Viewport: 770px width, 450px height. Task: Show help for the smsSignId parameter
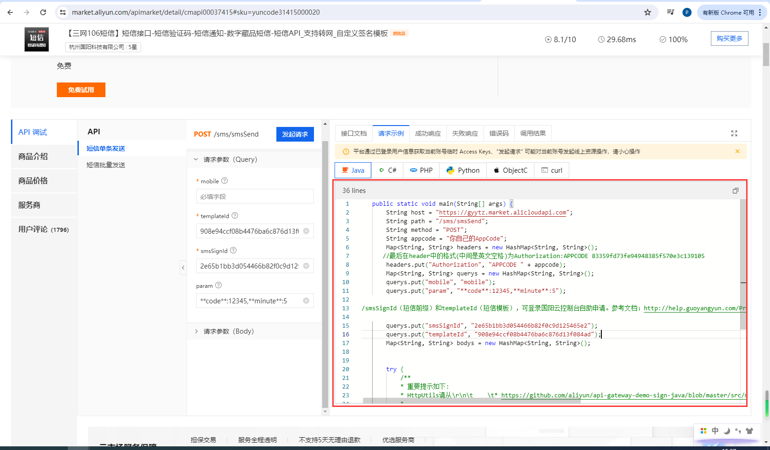click(233, 250)
